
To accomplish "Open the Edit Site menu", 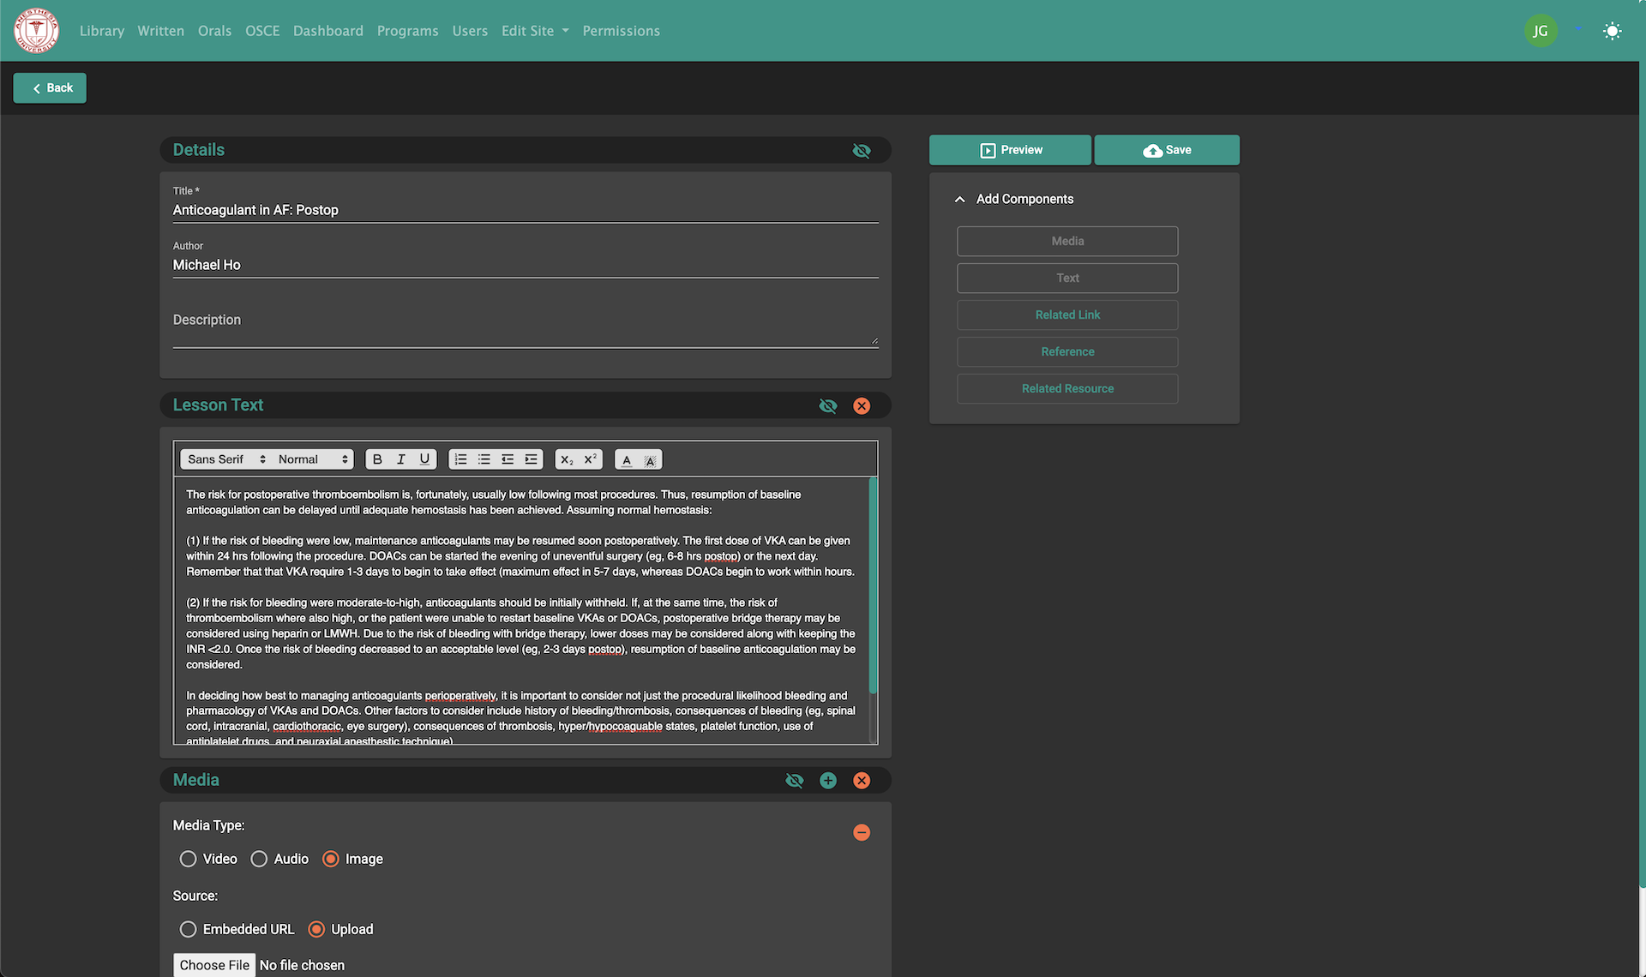I will coord(535,31).
